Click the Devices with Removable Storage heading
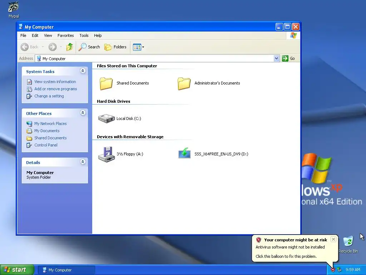 pyautogui.click(x=130, y=137)
